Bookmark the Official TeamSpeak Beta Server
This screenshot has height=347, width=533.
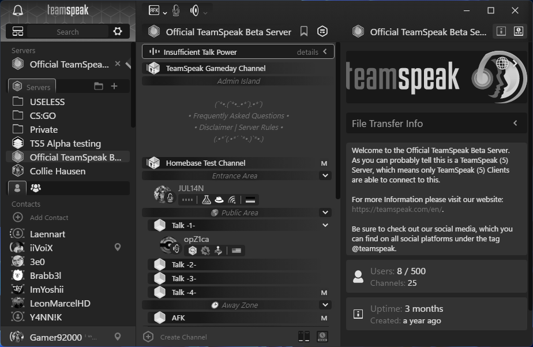click(x=304, y=32)
